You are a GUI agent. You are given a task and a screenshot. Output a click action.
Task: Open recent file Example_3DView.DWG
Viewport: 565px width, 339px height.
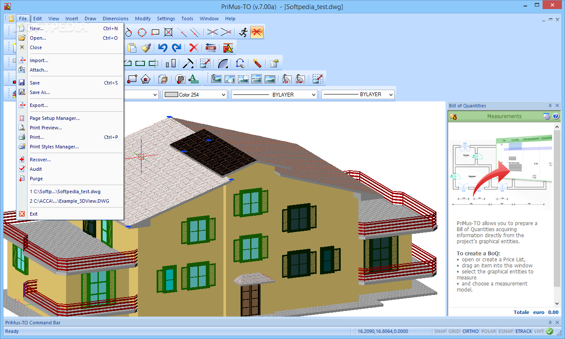[70, 201]
